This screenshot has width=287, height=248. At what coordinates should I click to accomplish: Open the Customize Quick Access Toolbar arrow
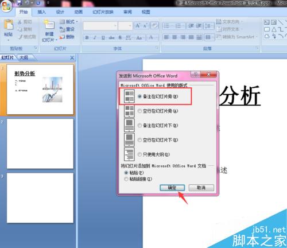click(x=48, y=3)
